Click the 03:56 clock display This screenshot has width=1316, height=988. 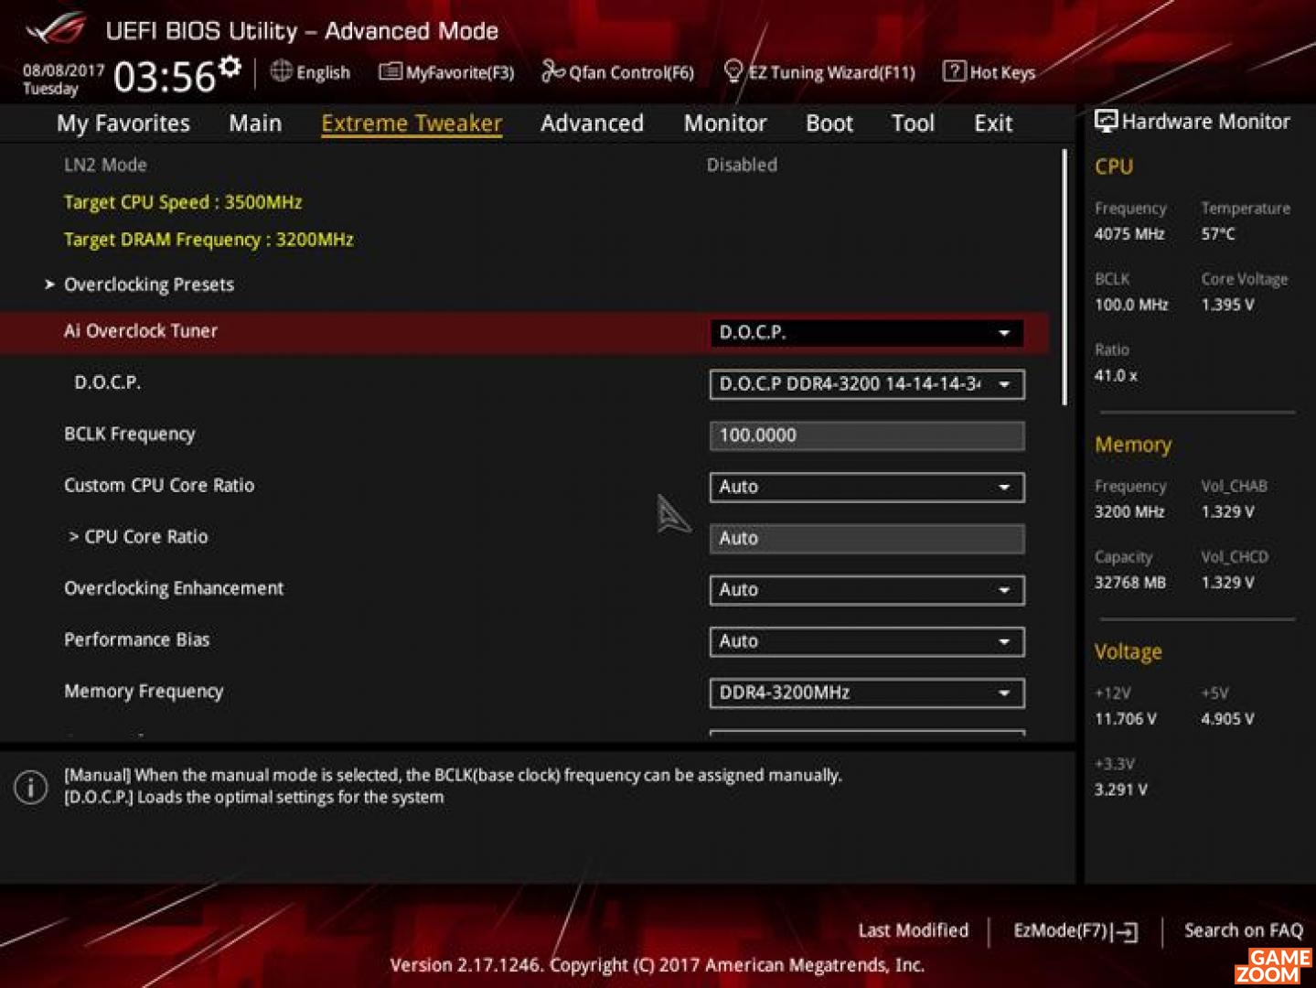tap(165, 77)
